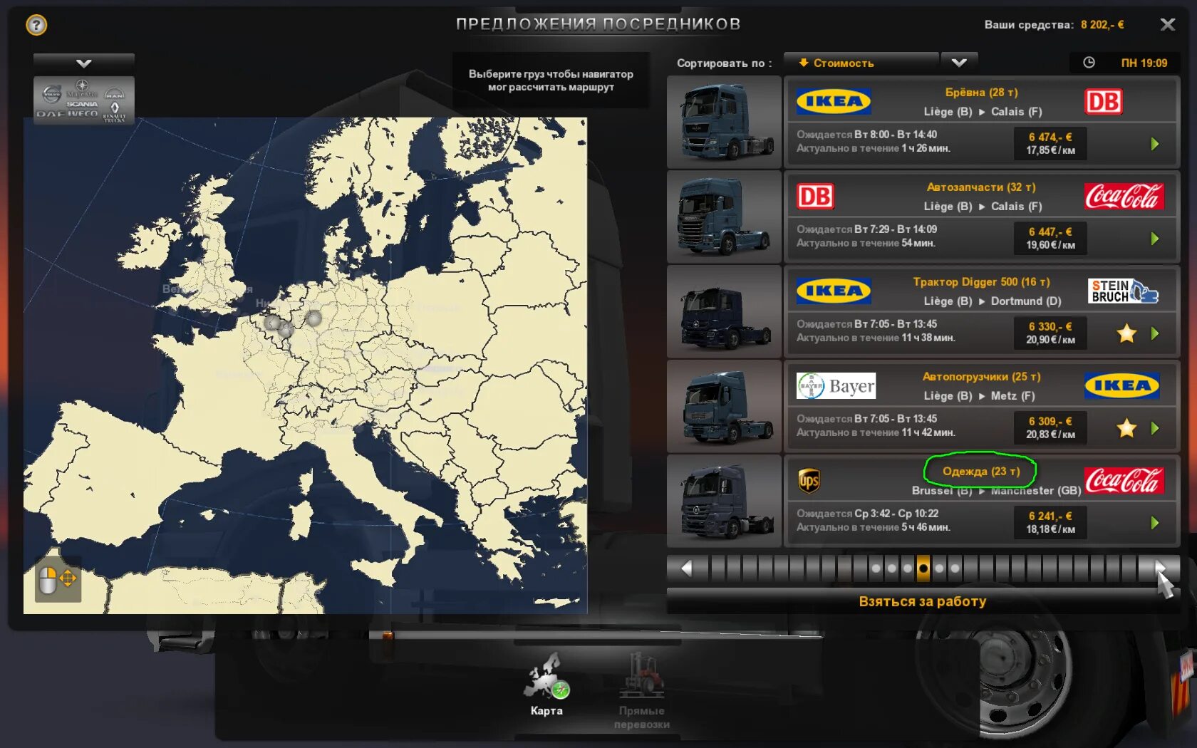Go to the next page of offers
This screenshot has height=748, width=1197.
(1159, 568)
